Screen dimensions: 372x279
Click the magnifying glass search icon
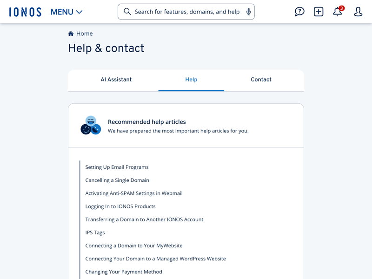pos(127,12)
